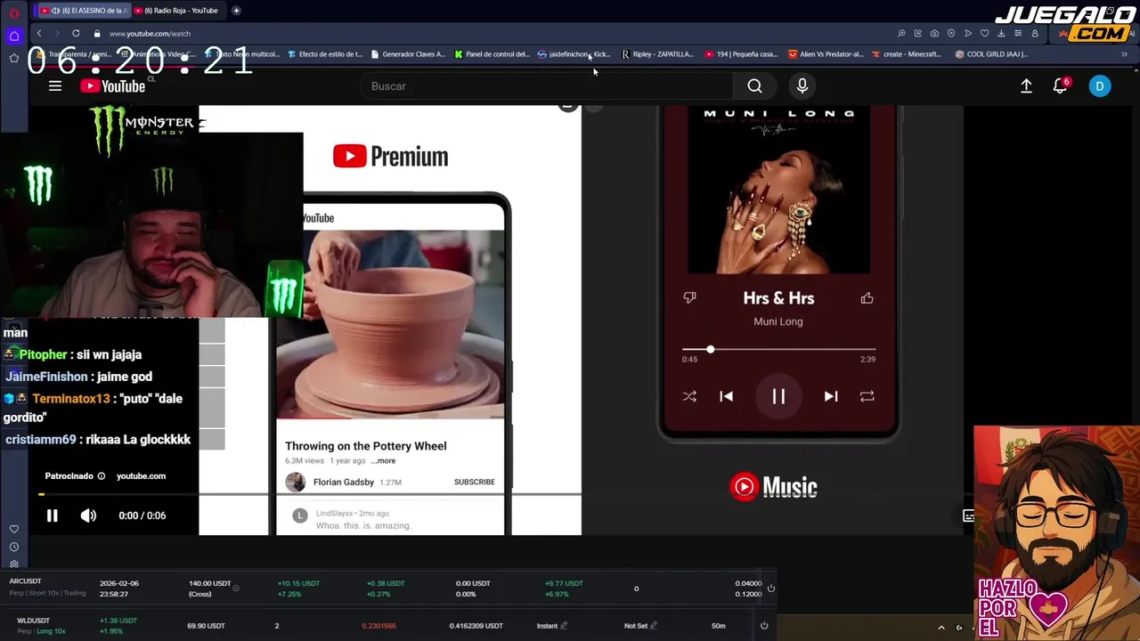Open YouTube notifications bell
Viewport: 1140px width, 641px height.
pos(1060,85)
